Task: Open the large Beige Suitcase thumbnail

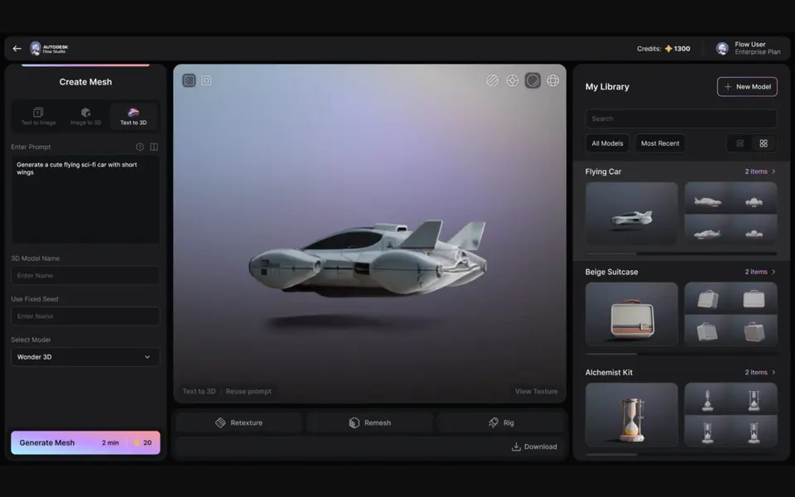Action: [x=631, y=314]
